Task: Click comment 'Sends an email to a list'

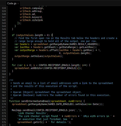Action: [x=62, y=83]
